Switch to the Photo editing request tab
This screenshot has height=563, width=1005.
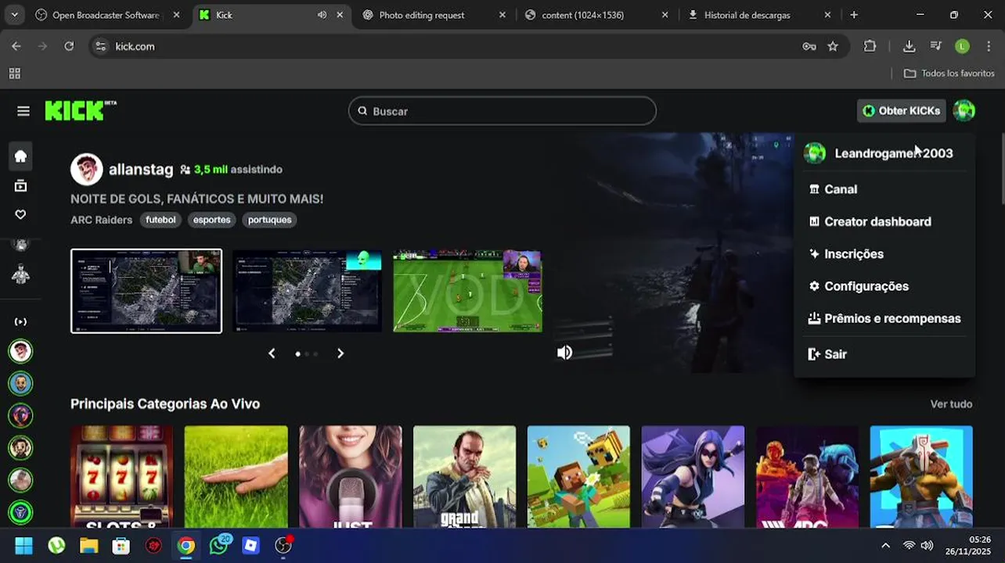(x=434, y=15)
